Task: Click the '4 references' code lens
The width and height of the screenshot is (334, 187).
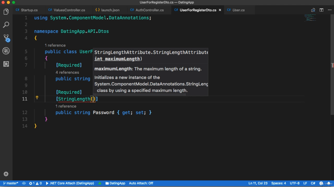Action: click(67, 72)
